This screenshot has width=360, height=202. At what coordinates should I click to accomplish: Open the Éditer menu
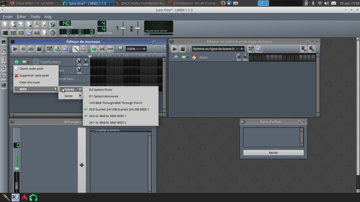coord(21,17)
